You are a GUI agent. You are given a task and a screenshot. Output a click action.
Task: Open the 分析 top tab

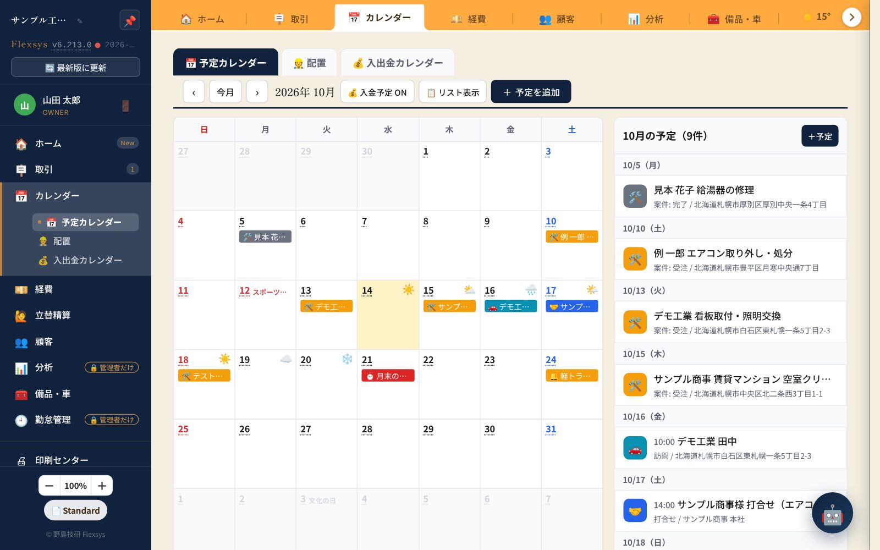click(x=645, y=19)
